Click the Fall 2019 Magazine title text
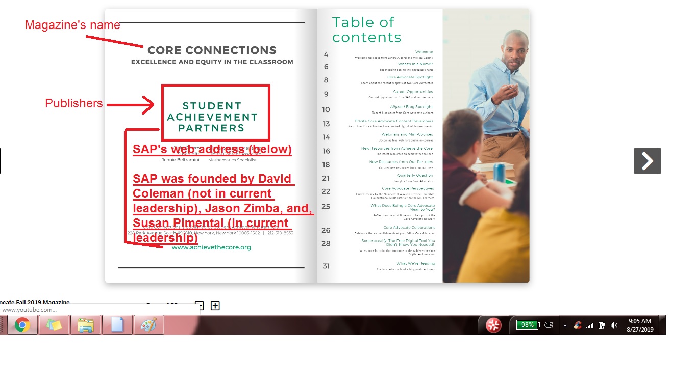The image size is (697, 391). (x=35, y=303)
